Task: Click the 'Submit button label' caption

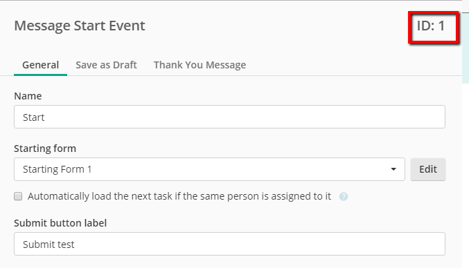Action: (x=60, y=223)
